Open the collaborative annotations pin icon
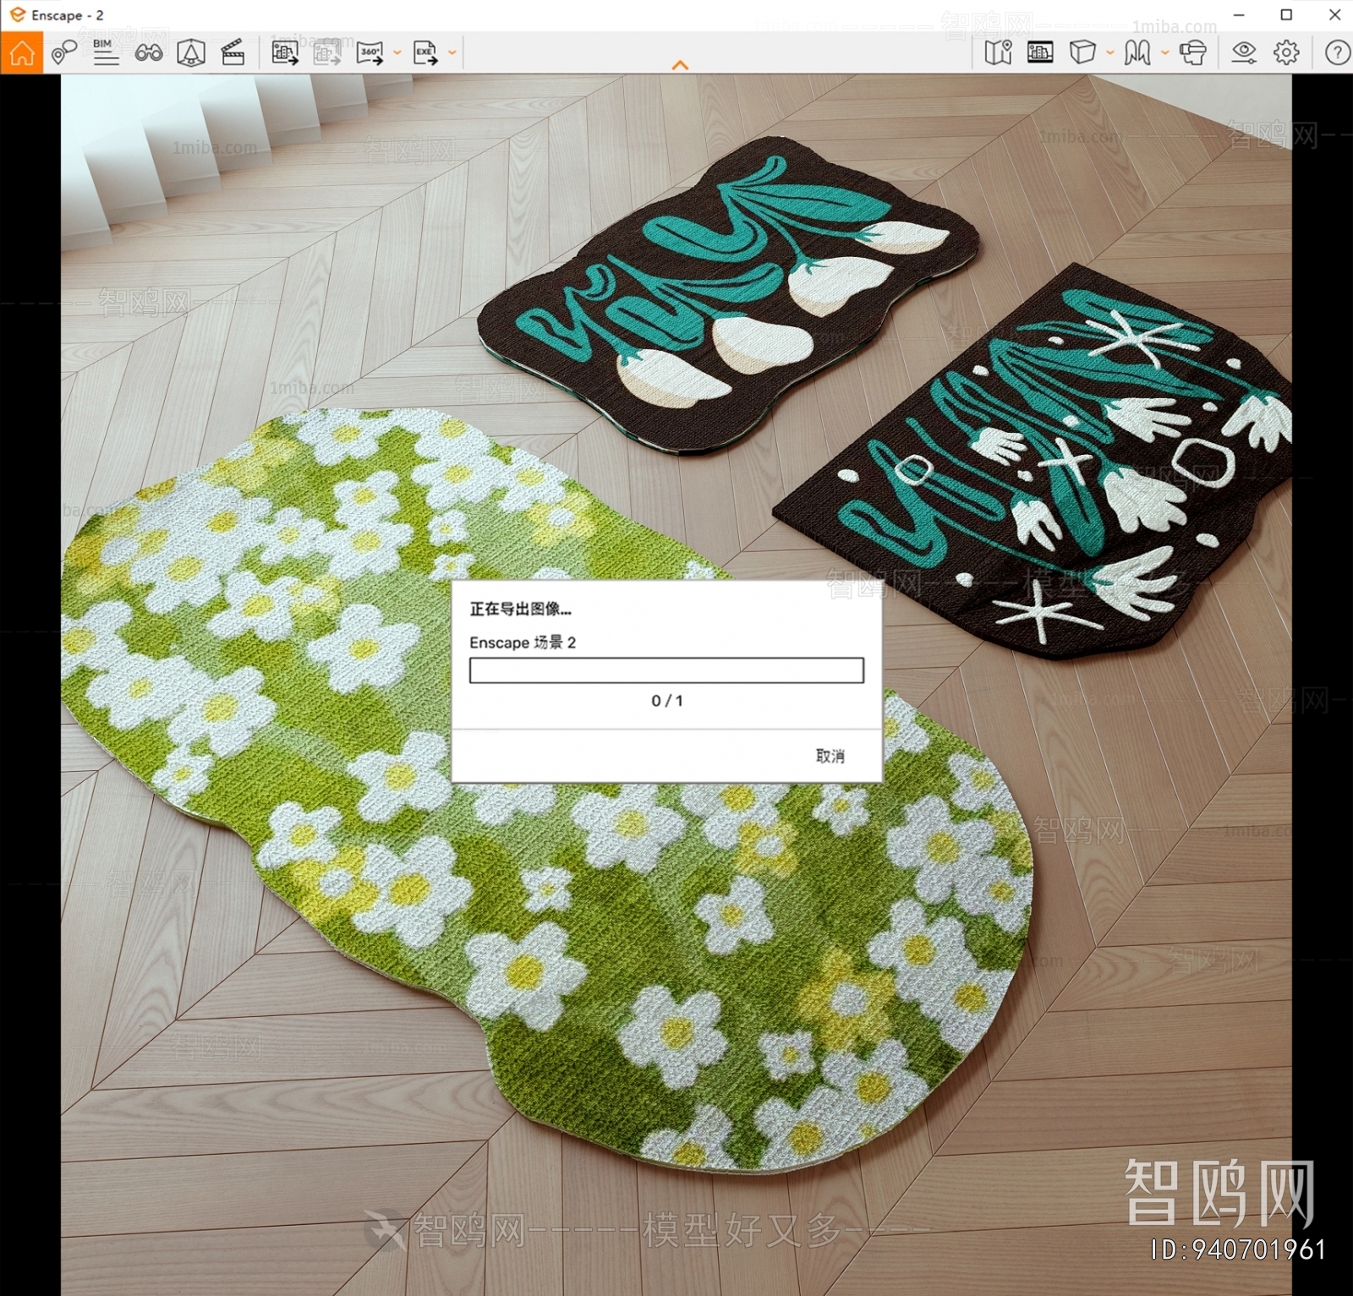 point(63,52)
